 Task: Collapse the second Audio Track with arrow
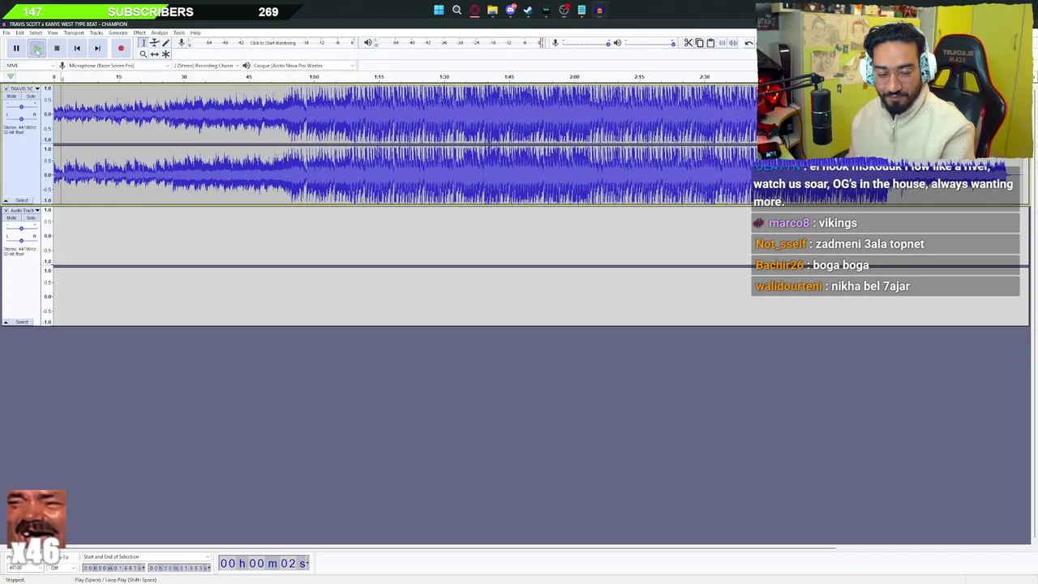pyautogui.click(x=6, y=322)
